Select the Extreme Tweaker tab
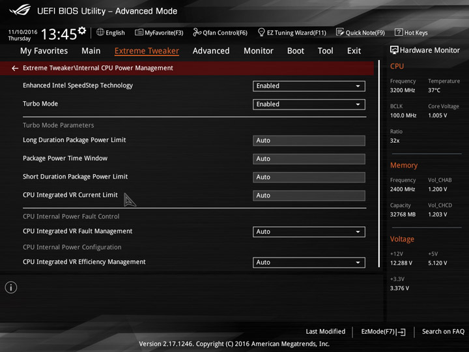 [x=147, y=51]
